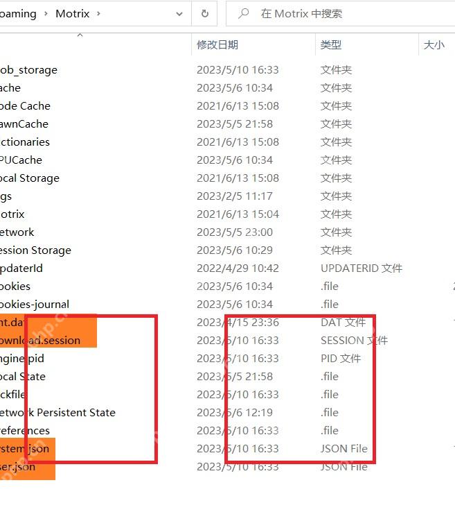Image resolution: width=455 pixels, height=512 pixels.
Task: Click the date 2023/2/5 11:17
Action: (235, 196)
